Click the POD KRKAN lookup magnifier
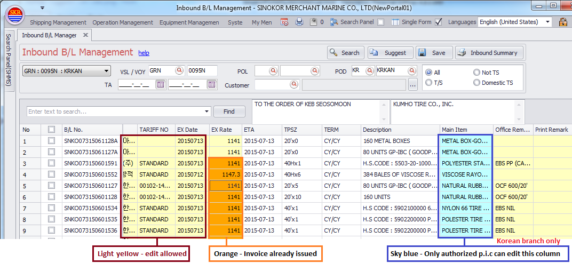 (x=411, y=70)
